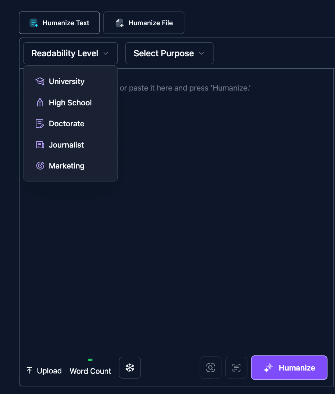
Task: Click the building icon next to High School
Action: click(40, 102)
